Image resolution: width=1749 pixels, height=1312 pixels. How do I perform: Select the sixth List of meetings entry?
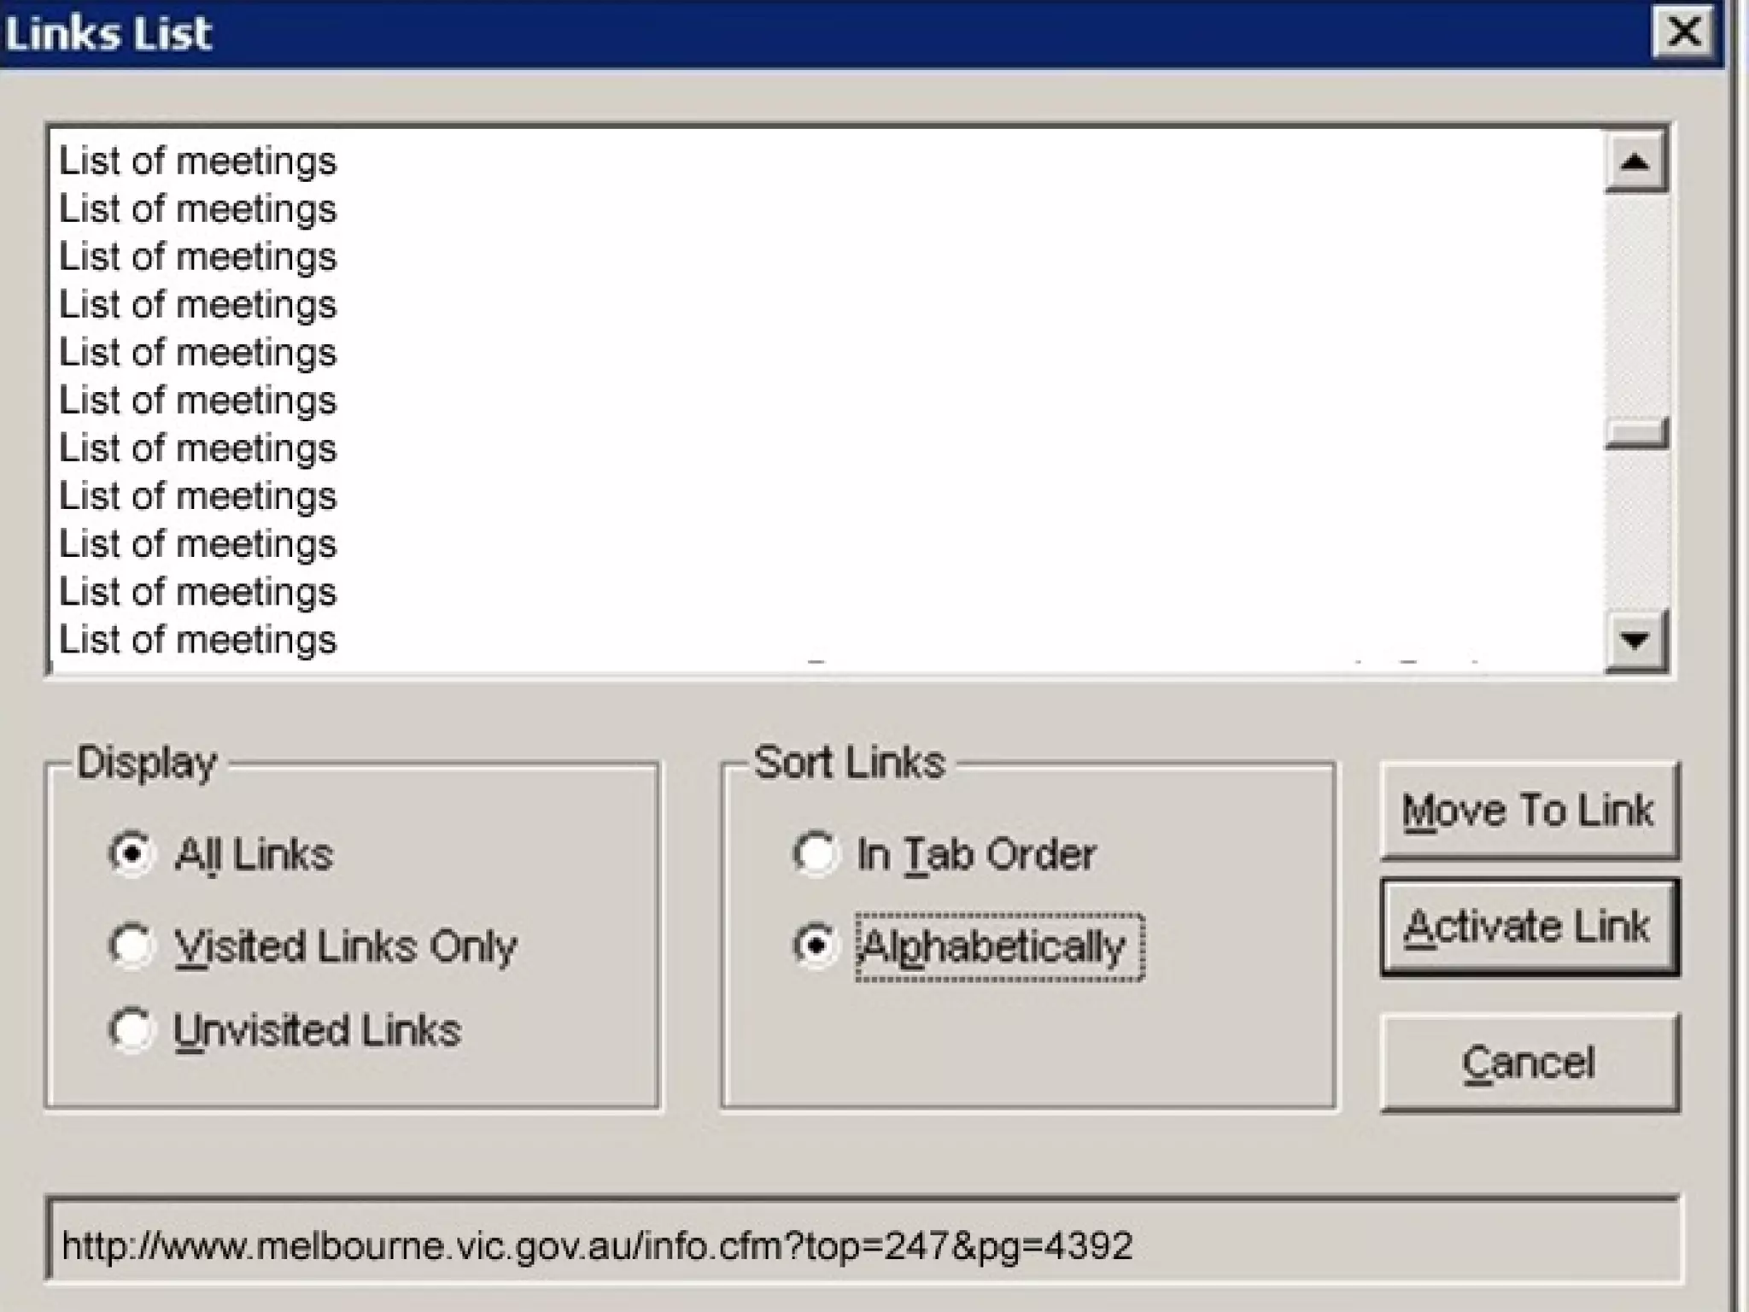pyautogui.click(x=198, y=400)
